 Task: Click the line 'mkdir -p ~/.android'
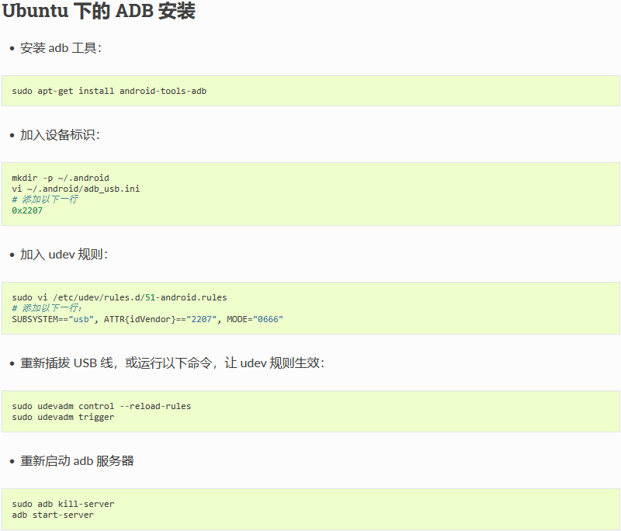coord(61,178)
